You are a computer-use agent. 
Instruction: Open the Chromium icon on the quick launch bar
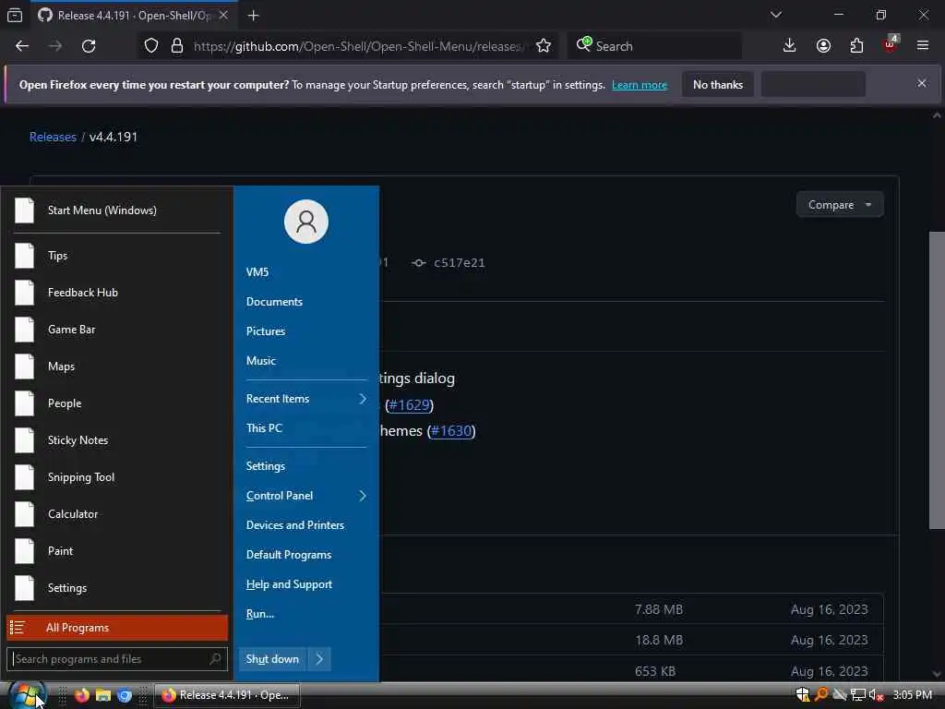(x=125, y=695)
